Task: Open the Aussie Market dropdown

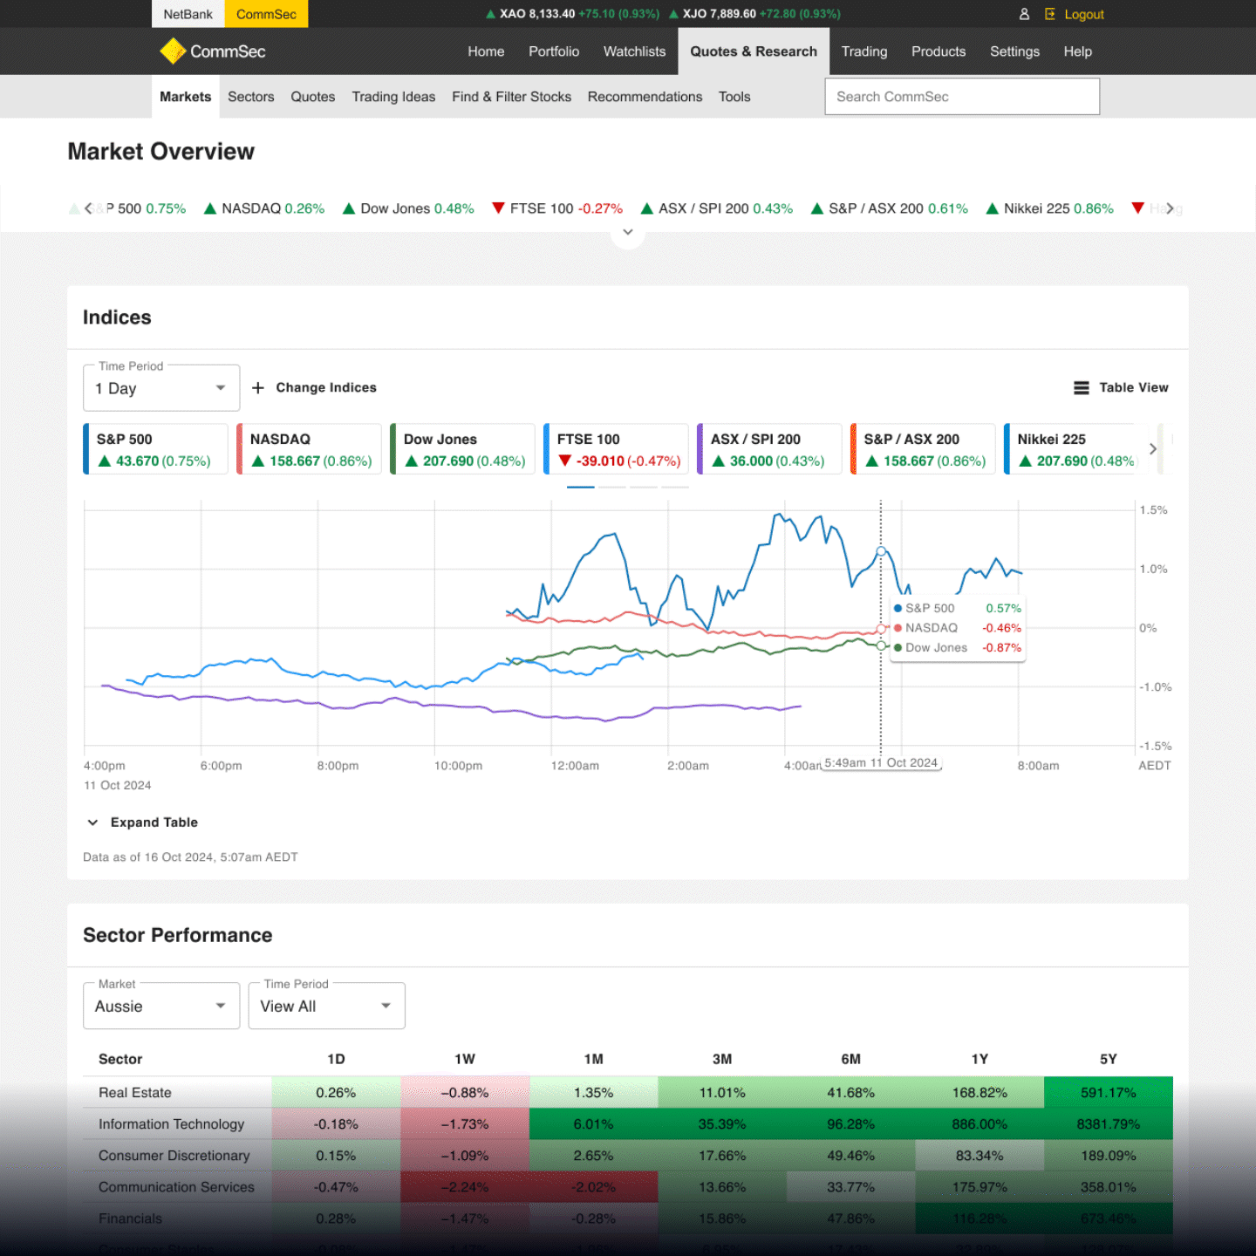Action: pyautogui.click(x=161, y=1006)
